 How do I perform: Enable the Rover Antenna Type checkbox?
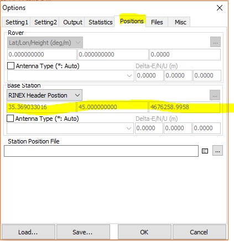(11, 66)
